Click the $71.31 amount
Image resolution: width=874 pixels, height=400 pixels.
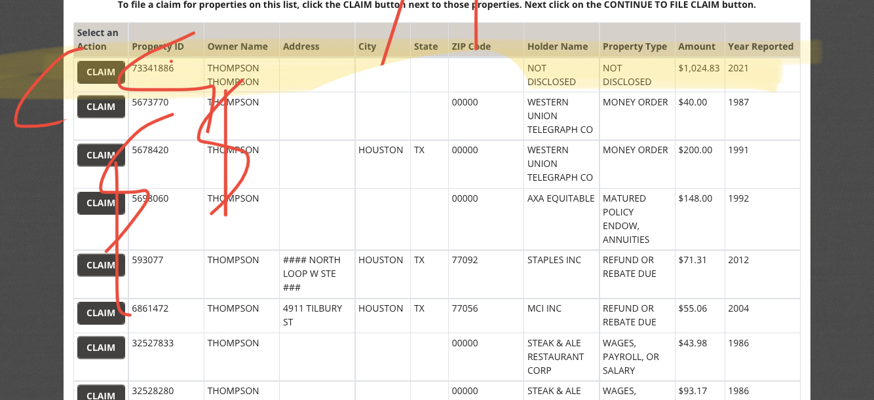[693, 260]
